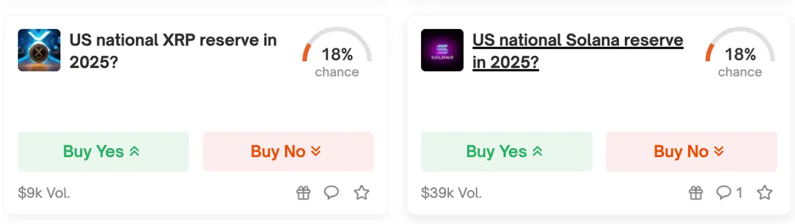Buy Yes on US national XRP reserve
The height and width of the screenshot is (224, 795).
pos(103,152)
